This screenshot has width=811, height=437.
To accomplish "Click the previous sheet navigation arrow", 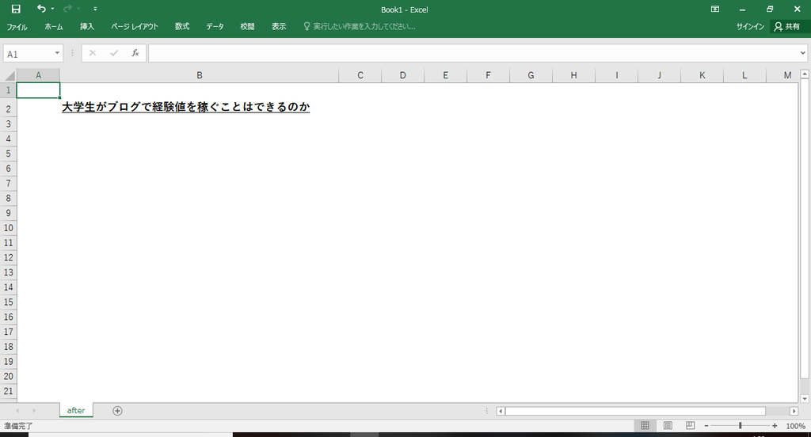I will (17, 411).
